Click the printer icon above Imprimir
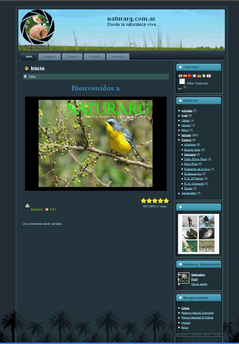 27,205
